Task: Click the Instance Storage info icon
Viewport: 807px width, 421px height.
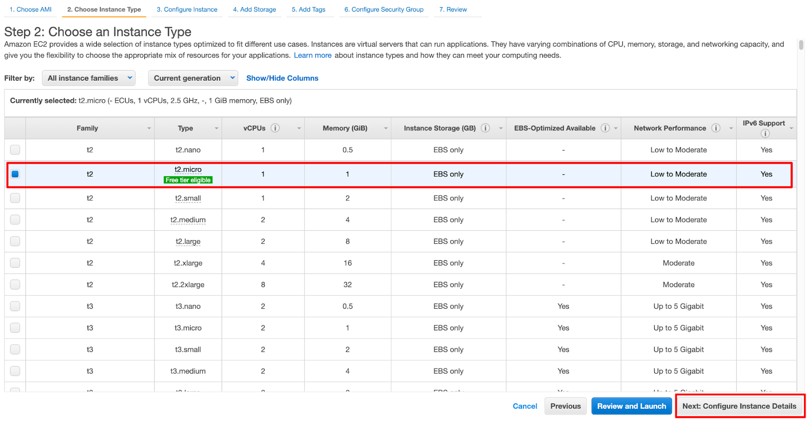Action: pos(485,128)
